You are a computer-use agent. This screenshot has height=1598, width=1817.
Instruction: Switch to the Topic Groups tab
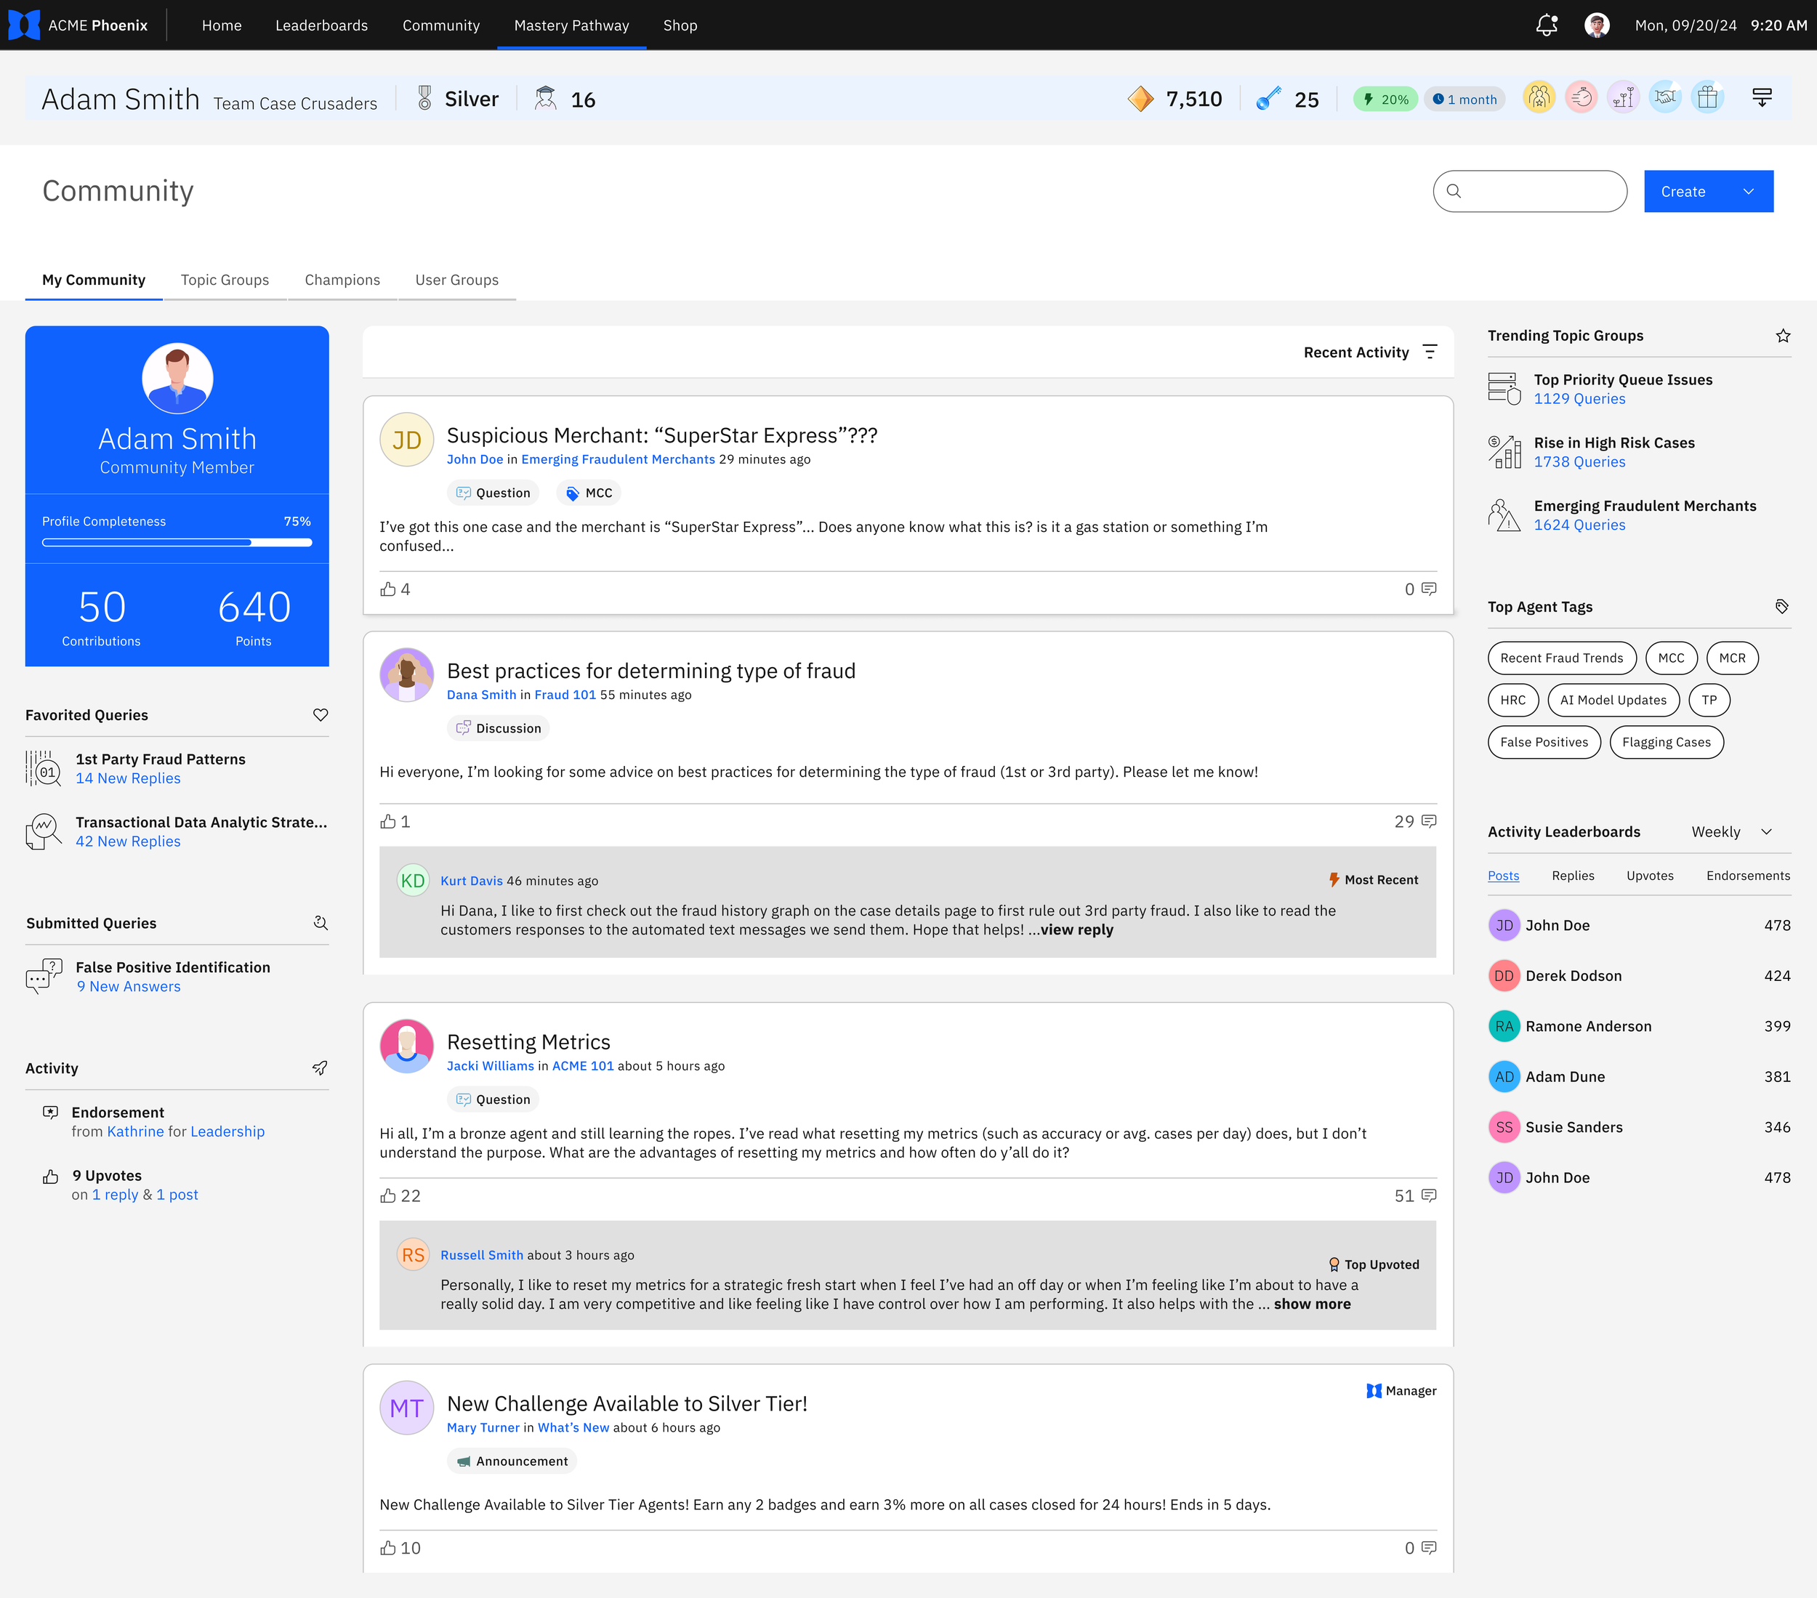(x=224, y=280)
